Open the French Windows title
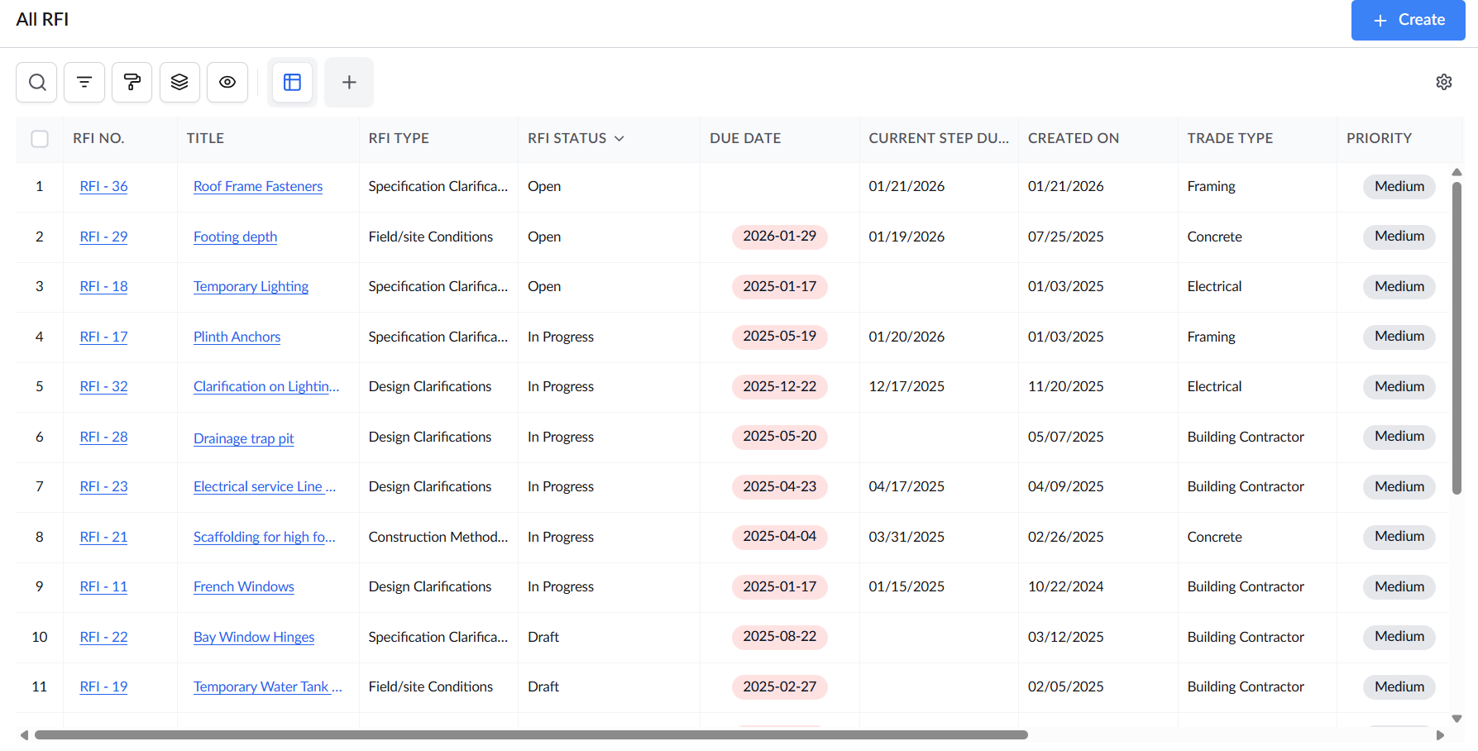 click(x=244, y=586)
